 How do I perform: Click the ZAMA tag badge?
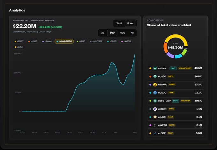(172, 85)
